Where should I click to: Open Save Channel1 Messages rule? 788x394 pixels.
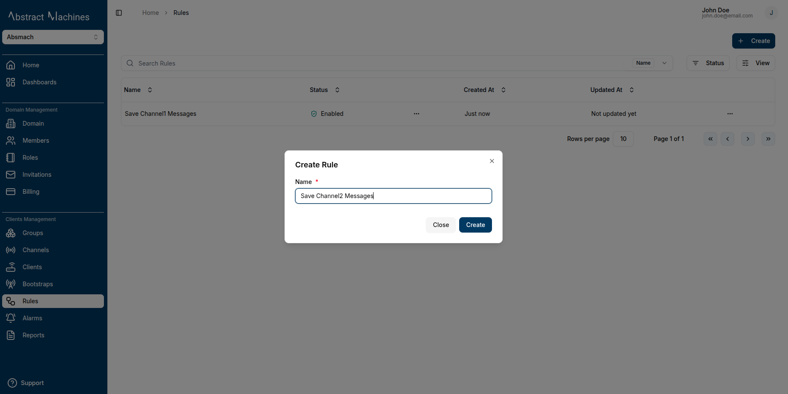point(161,114)
